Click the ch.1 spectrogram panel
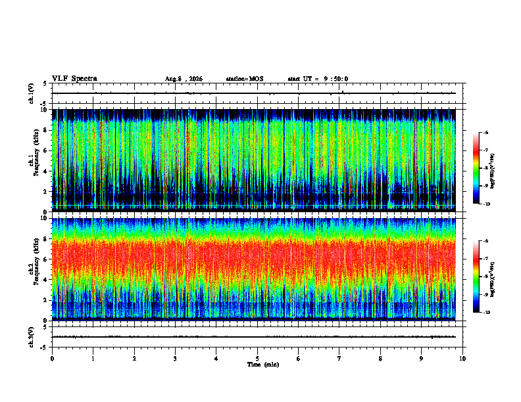Screen dimensions: 521x402 [x=254, y=160]
